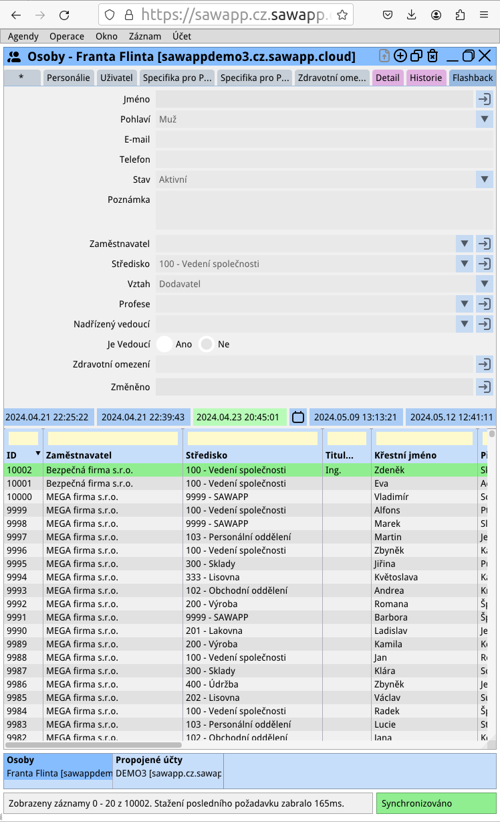Open the Firefox hamburger menu
The image size is (500, 822).
pos(484,15)
